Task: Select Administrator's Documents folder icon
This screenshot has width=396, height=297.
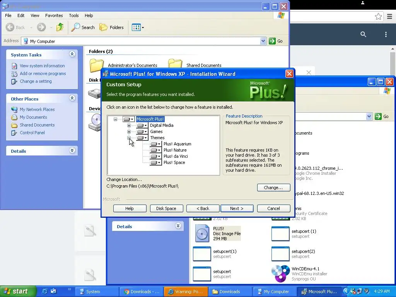Action: coord(96,65)
